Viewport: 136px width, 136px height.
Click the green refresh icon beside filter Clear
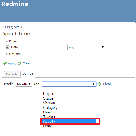click(x=19, y=64)
